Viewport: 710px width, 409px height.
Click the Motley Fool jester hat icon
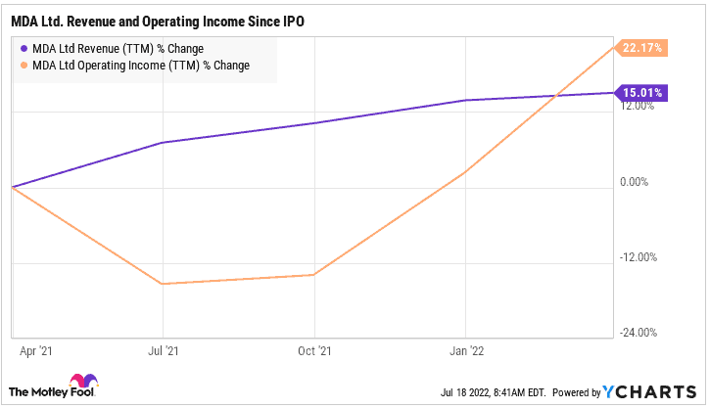coord(81,385)
